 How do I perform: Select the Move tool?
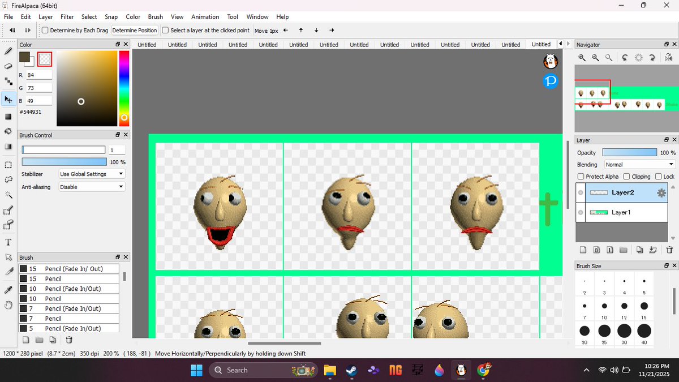pyautogui.click(x=8, y=99)
